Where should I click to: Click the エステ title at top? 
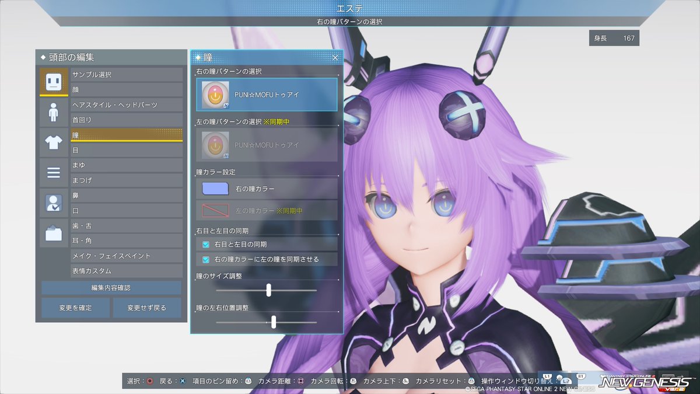349,8
